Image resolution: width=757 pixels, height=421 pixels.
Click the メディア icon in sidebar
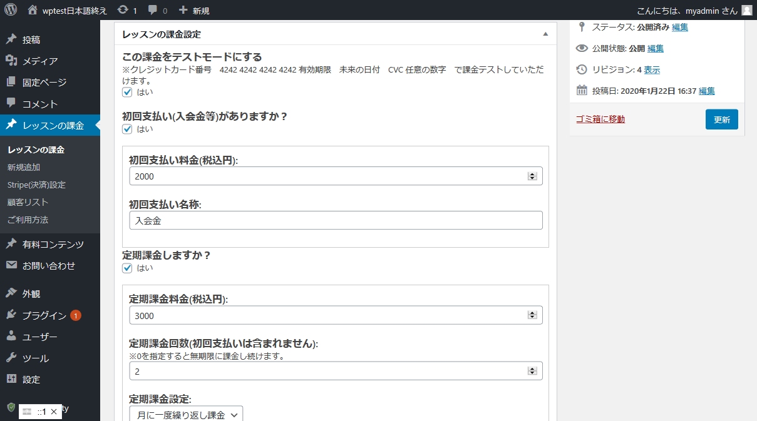tap(11, 61)
